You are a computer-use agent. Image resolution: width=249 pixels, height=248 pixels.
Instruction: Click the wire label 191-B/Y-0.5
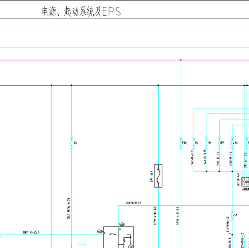[x=245, y=160]
